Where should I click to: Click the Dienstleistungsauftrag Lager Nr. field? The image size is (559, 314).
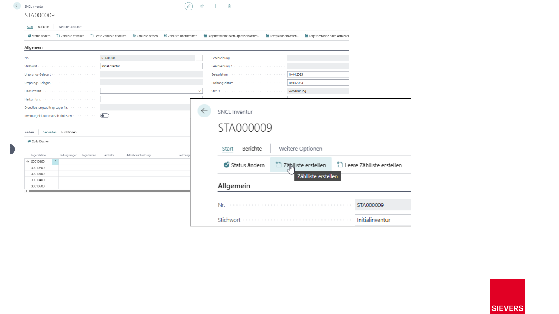point(145,108)
